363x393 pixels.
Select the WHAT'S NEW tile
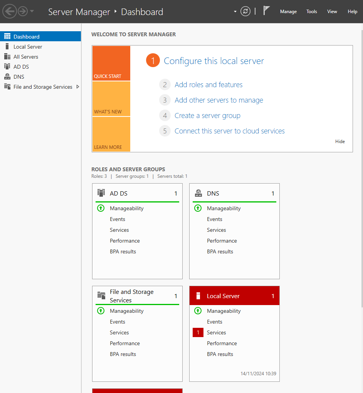(x=111, y=99)
